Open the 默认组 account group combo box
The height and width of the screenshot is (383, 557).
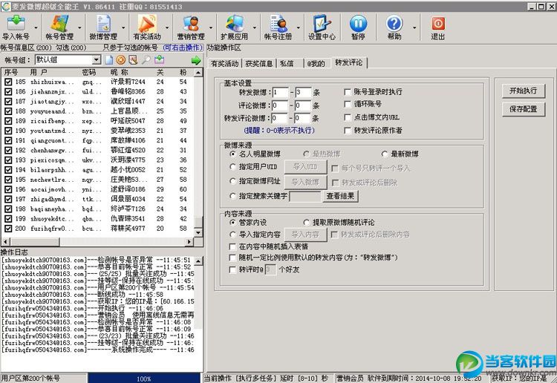click(68, 59)
